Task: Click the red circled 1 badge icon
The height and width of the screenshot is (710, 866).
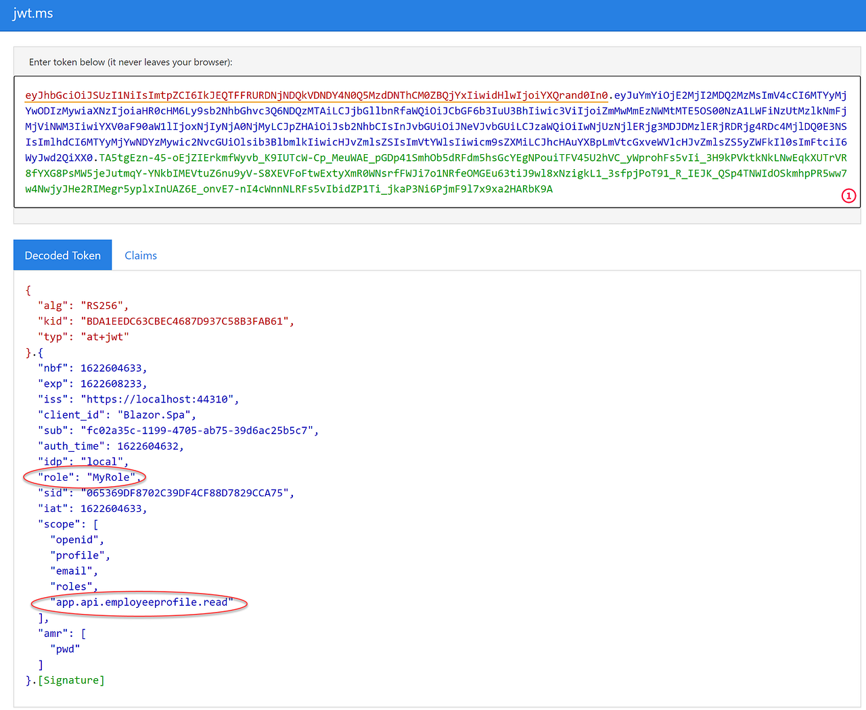Action: tap(848, 195)
